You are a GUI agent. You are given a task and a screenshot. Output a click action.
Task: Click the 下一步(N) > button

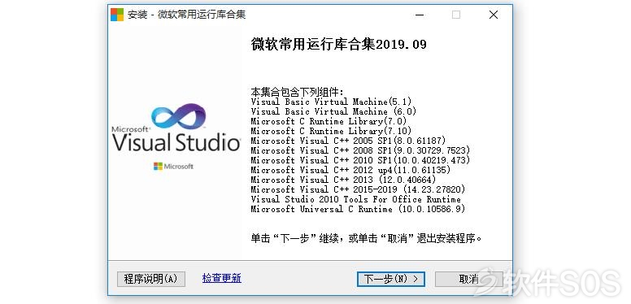391,279
